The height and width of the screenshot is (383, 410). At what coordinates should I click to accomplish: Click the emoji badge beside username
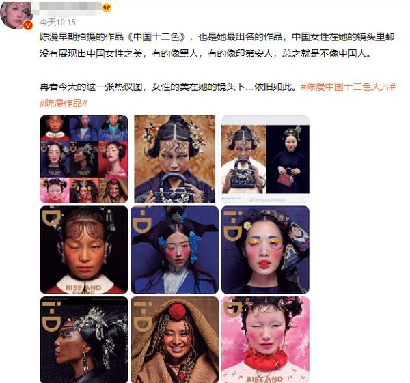107,8
